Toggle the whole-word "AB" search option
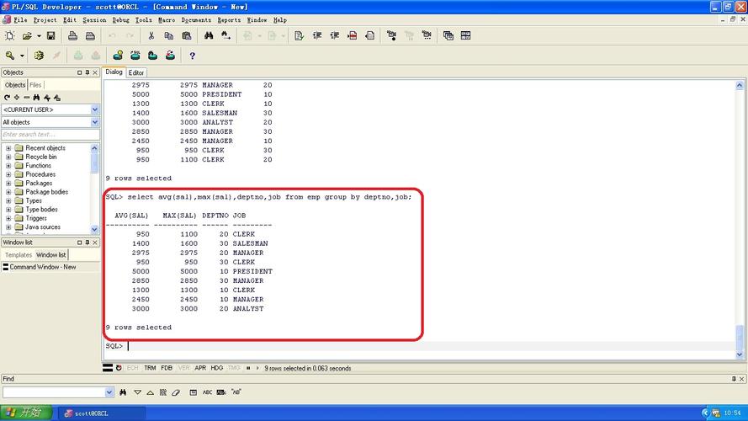This screenshot has height=421, width=748. [236, 392]
